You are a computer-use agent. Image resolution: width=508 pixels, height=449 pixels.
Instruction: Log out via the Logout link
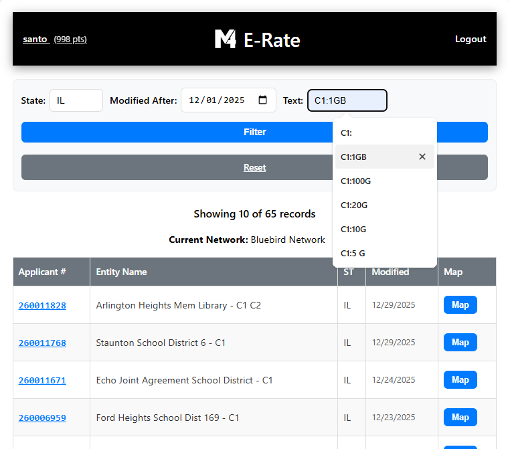coord(471,39)
